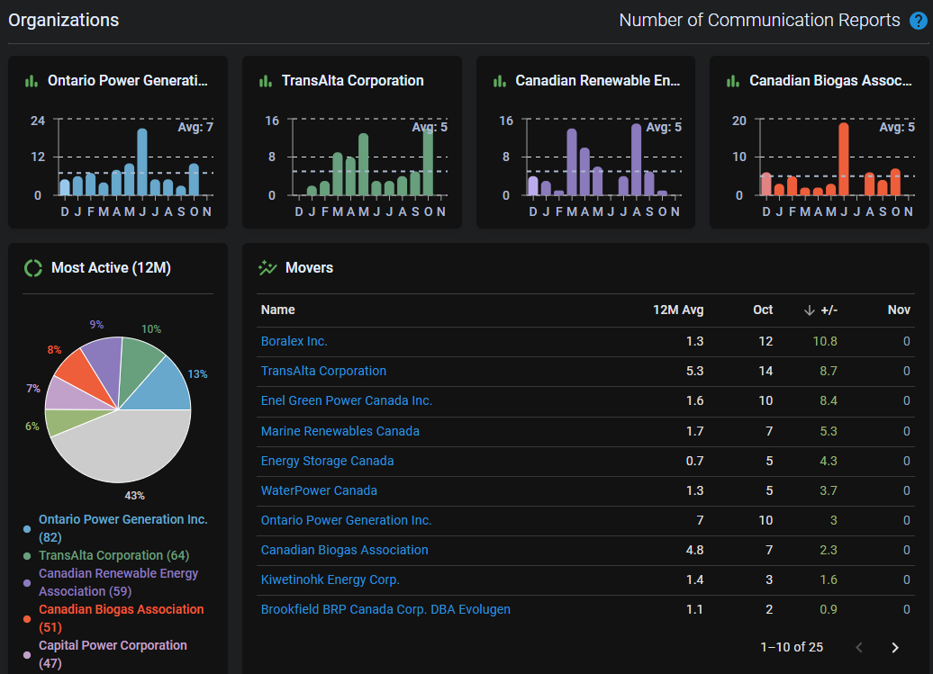Open Brookfield BRP Canada Corp. DBA Evolugen link
933x674 pixels.
(x=385, y=609)
